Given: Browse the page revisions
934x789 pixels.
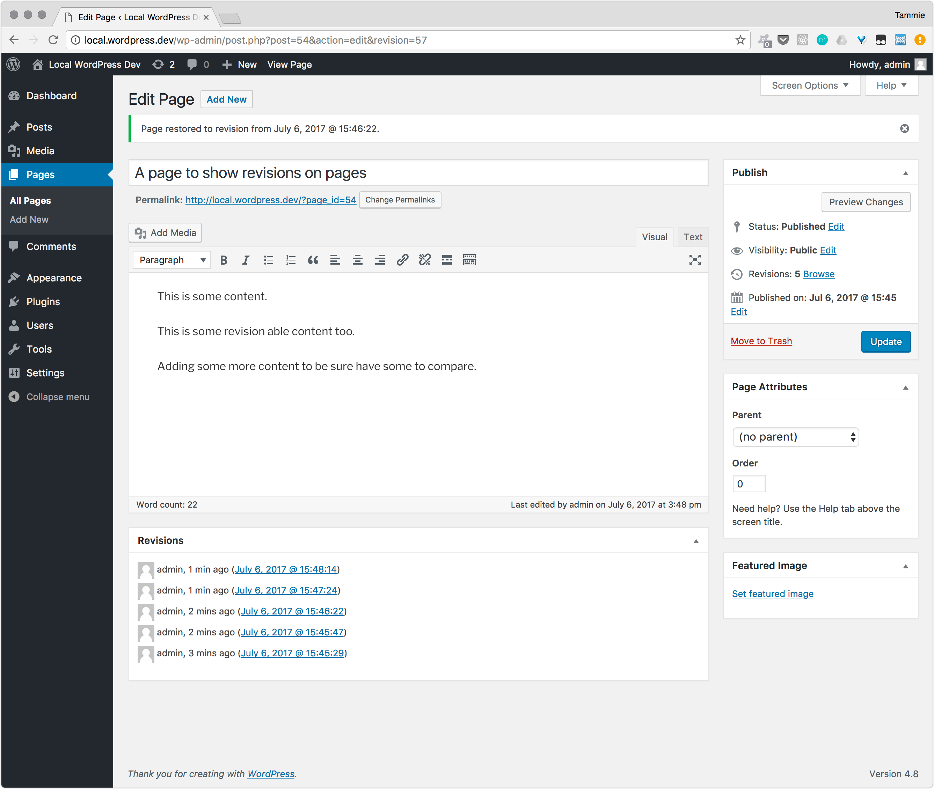Looking at the screenshot, I should [818, 274].
